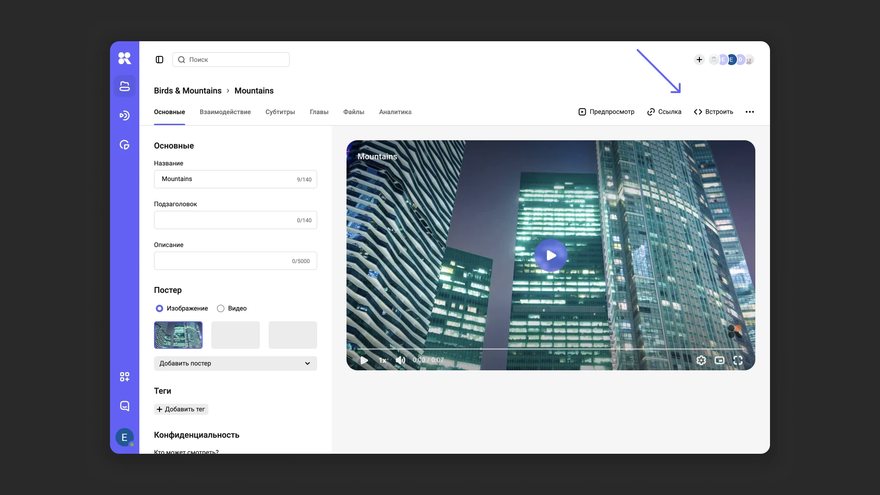The width and height of the screenshot is (880, 495).
Task: Enter fullscreen in the video player
Action: tap(738, 360)
